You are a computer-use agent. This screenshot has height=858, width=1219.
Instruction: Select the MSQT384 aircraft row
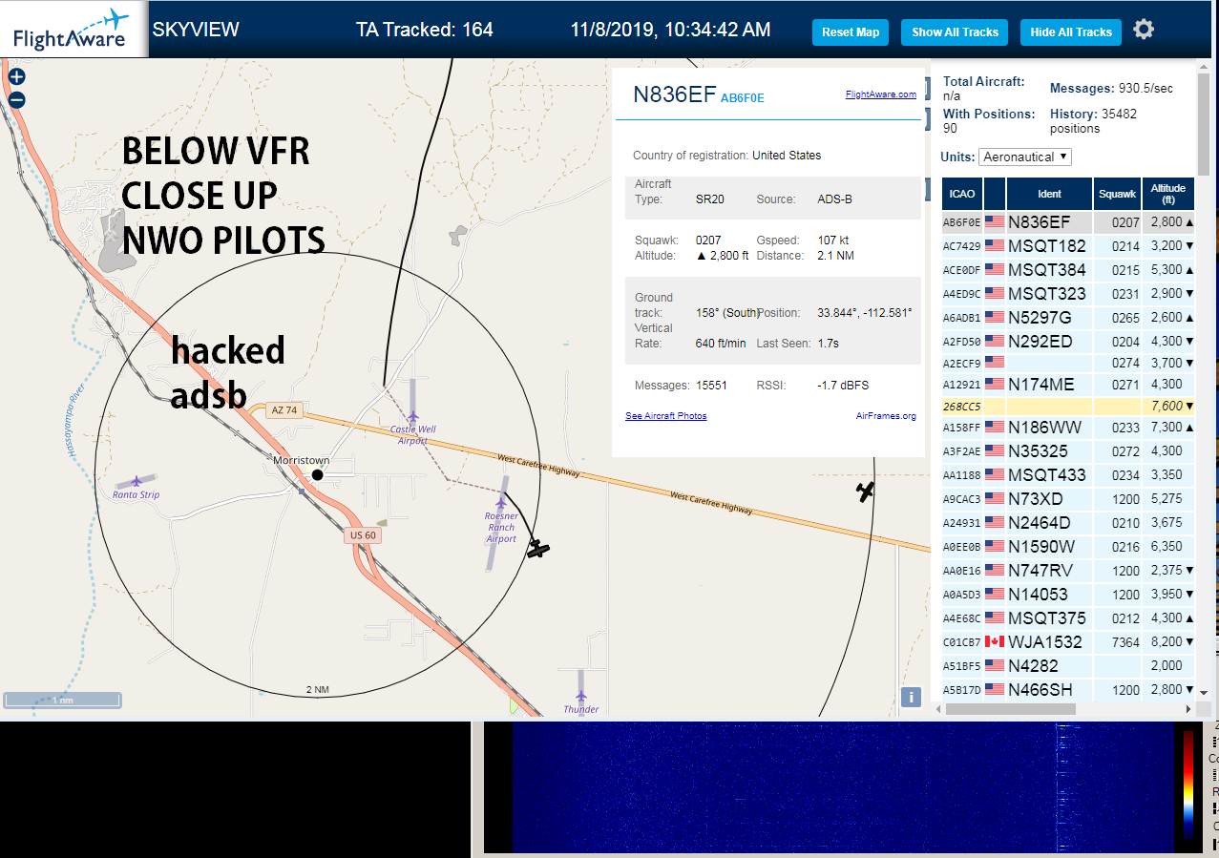click(1067, 269)
